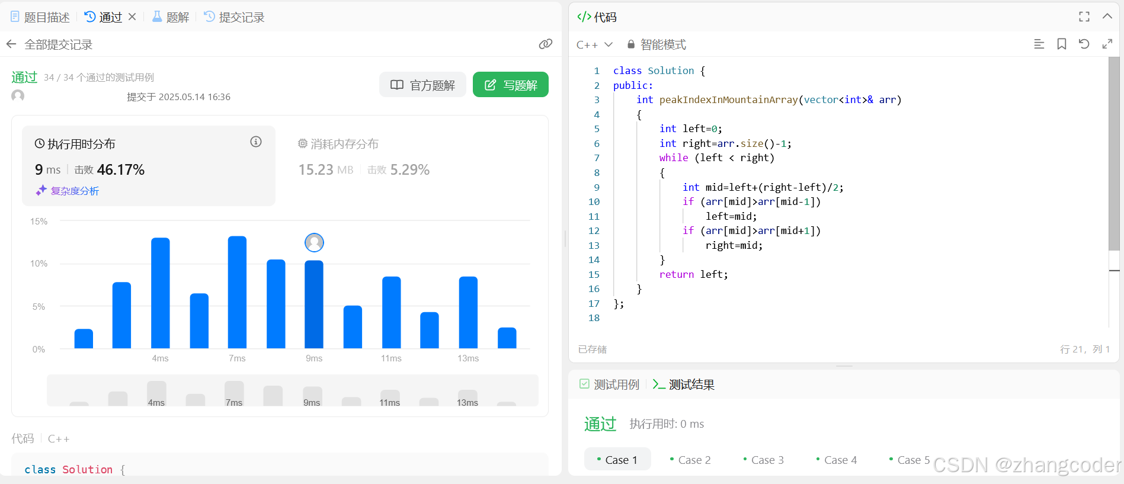Click the '行 21, 列 1' status text
The width and height of the screenshot is (1124, 484).
pos(1085,349)
